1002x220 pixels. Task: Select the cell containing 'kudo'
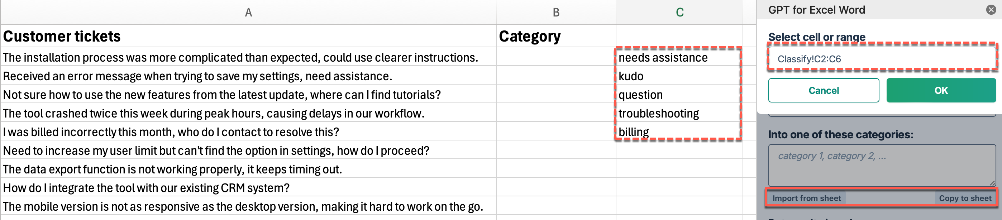point(679,76)
